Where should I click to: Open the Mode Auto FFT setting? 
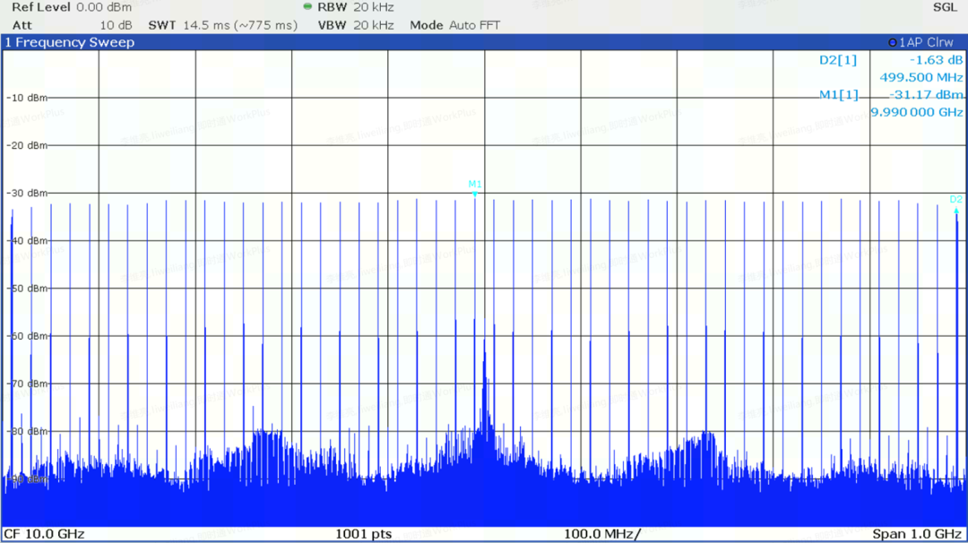tap(454, 25)
